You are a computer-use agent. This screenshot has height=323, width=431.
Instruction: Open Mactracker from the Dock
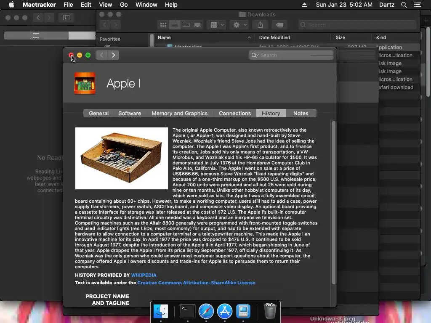click(x=243, y=311)
